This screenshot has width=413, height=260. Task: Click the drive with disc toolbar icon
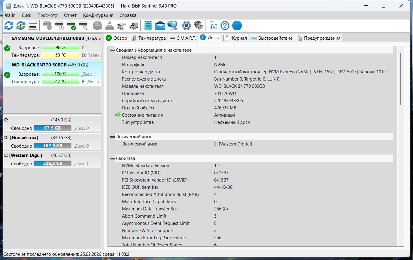point(47,26)
